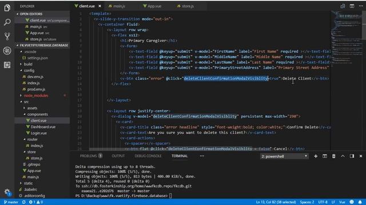Screen dimensions: 366x205
Task: Open .editorconfig file in the tree
Action: point(34,196)
